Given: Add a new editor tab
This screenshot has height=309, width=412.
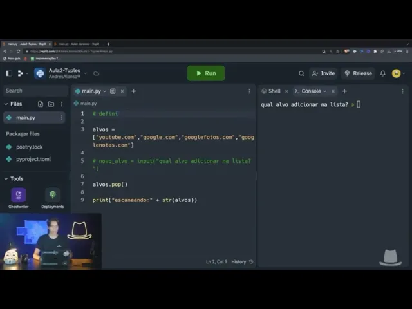Looking at the screenshot, I should click(133, 91).
